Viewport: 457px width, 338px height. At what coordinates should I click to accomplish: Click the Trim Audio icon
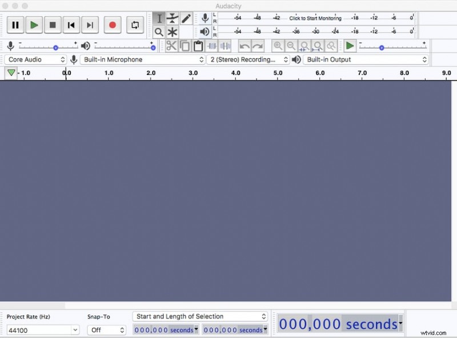pyautogui.click(x=212, y=46)
